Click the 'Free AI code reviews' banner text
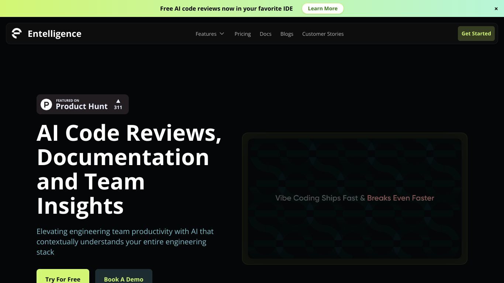Viewport: 504px width, 283px height. tap(226, 8)
